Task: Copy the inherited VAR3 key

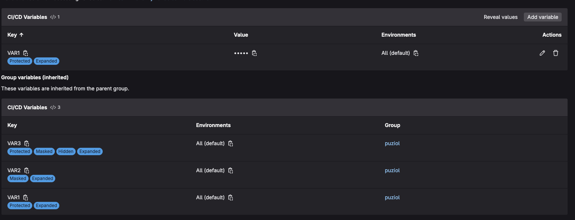Action: point(27,143)
